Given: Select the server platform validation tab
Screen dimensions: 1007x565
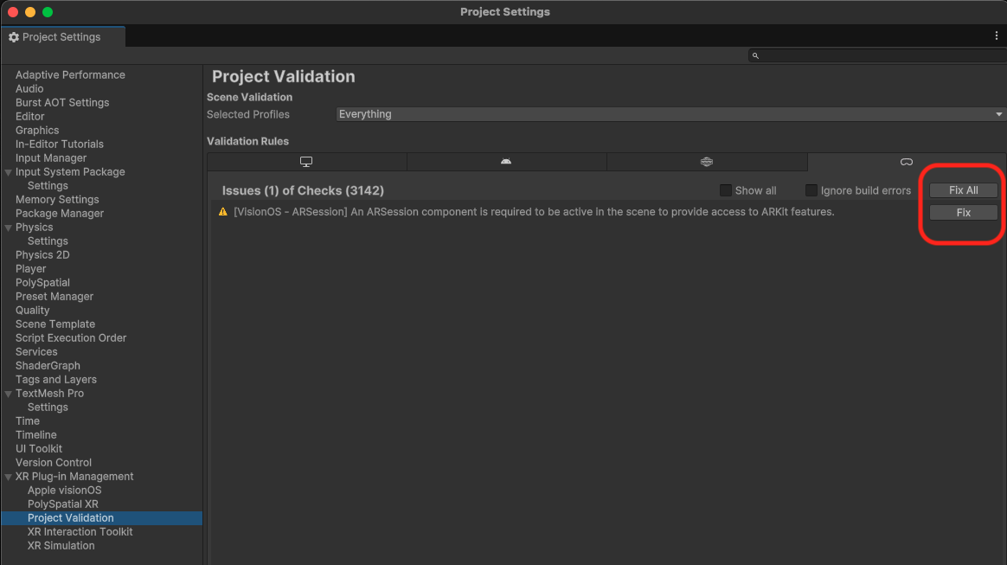Looking at the screenshot, I should [x=706, y=162].
